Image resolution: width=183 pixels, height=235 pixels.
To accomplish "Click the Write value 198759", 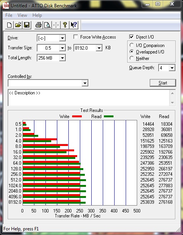I will pos(147,146).
